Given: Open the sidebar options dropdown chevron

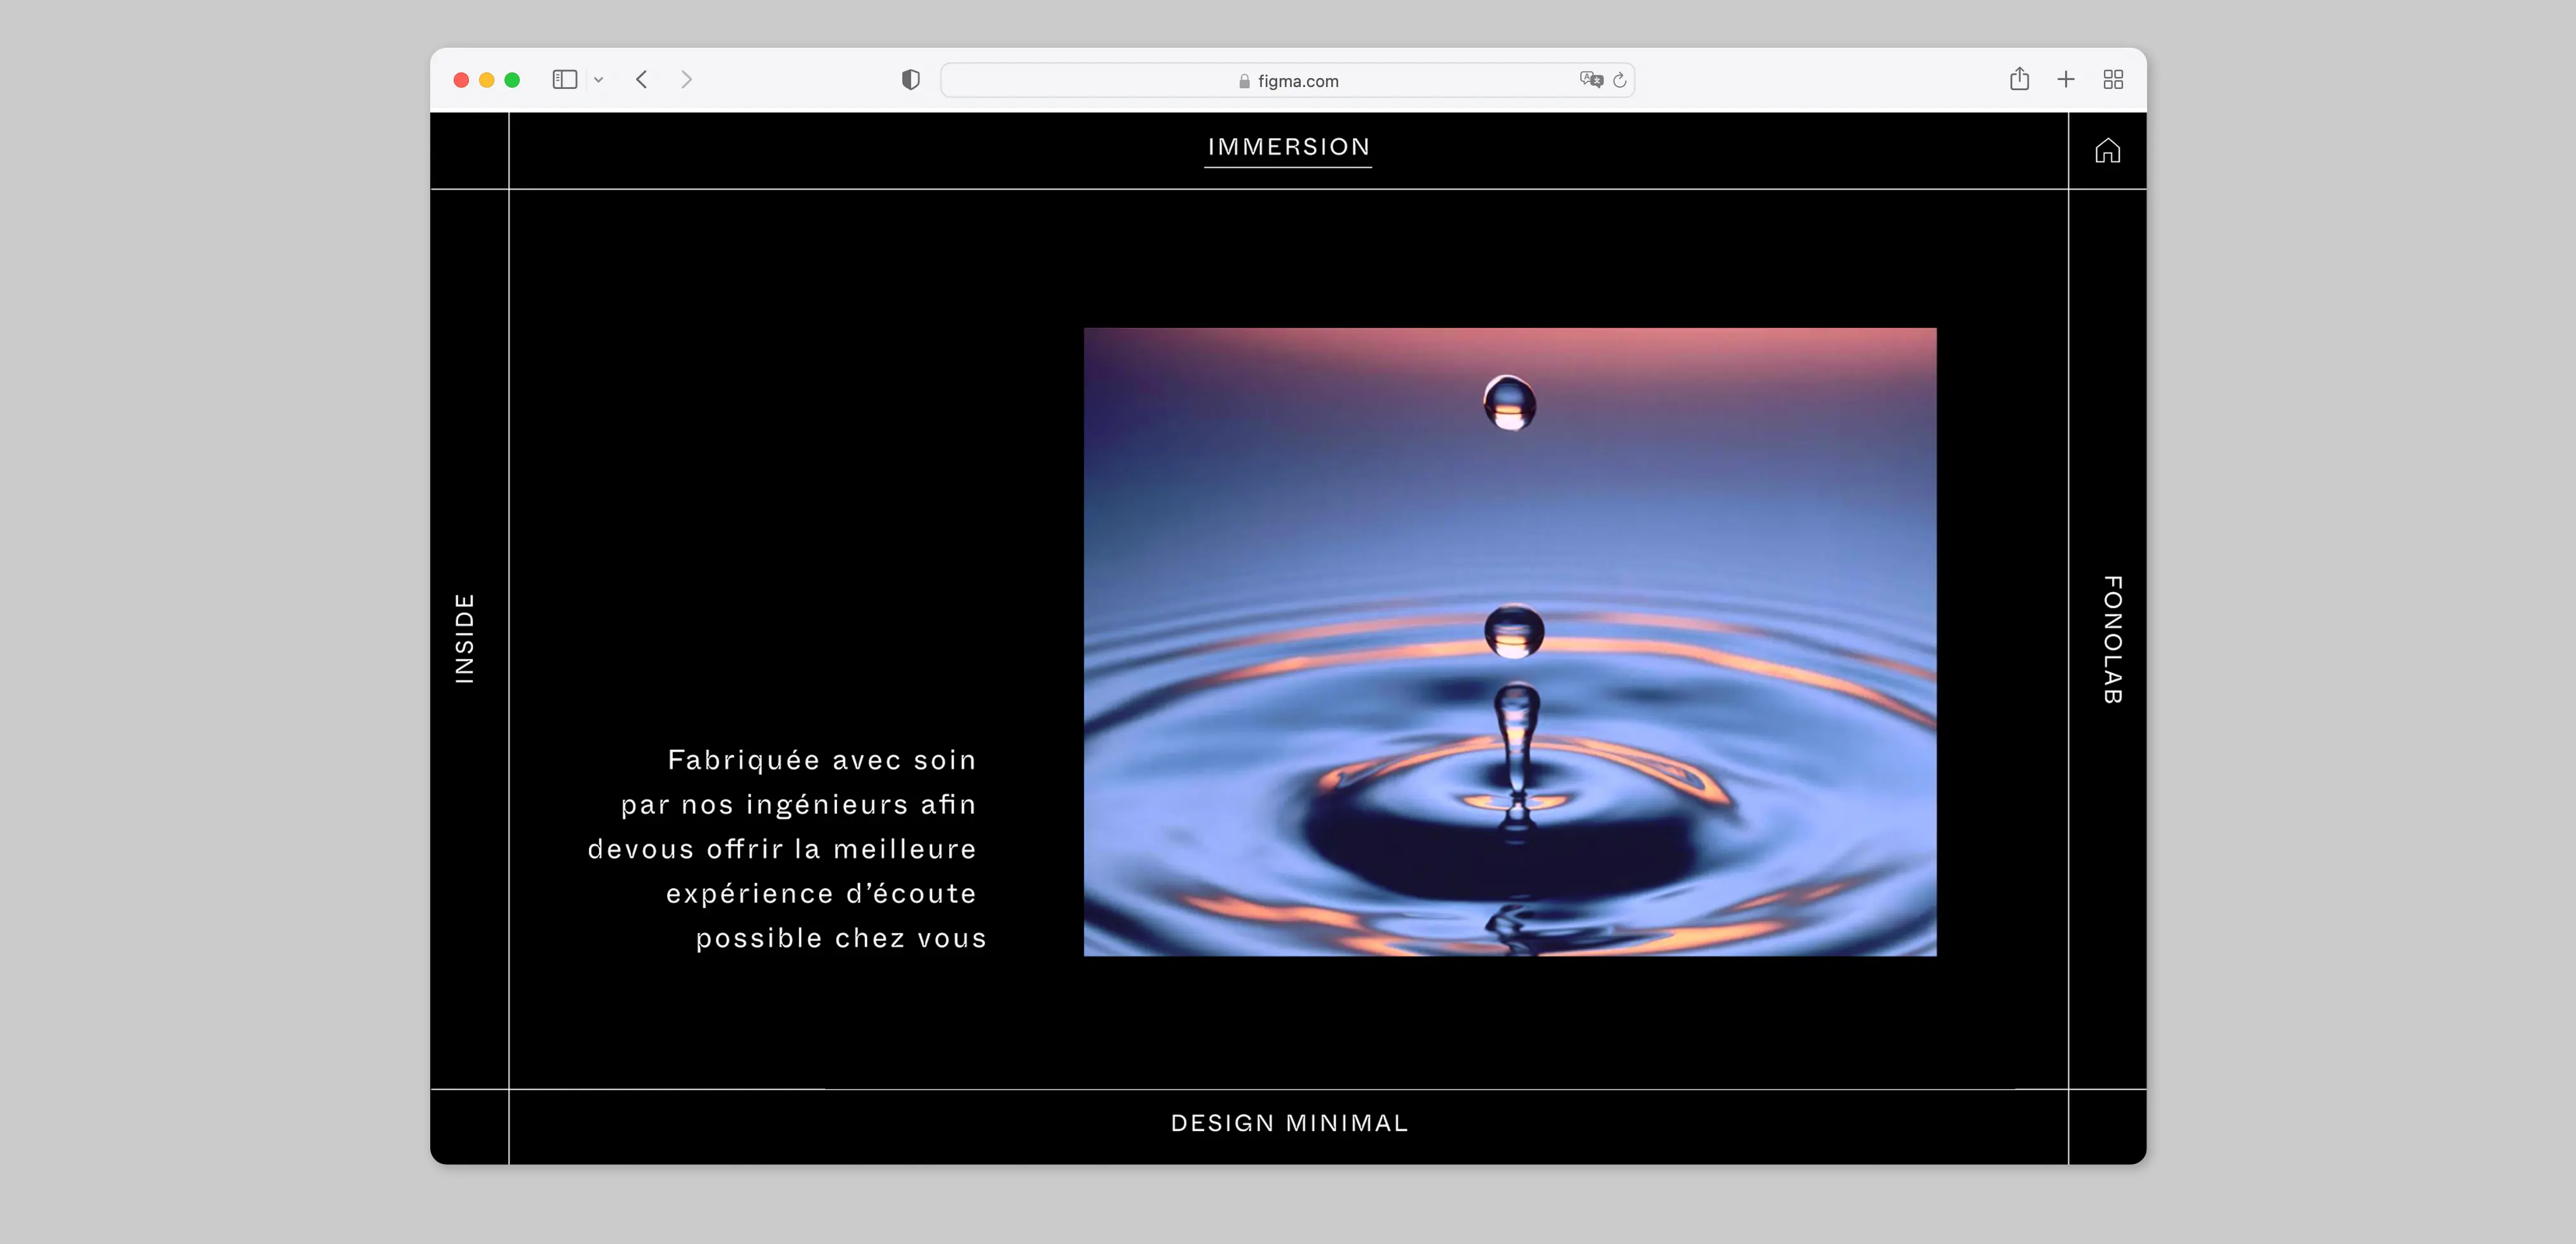Looking at the screenshot, I should click(x=598, y=80).
